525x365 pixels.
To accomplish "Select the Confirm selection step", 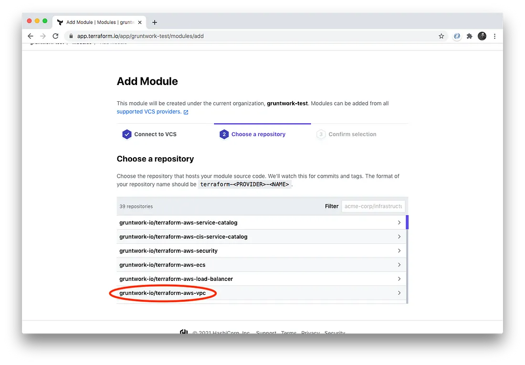I will click(352, 134).
